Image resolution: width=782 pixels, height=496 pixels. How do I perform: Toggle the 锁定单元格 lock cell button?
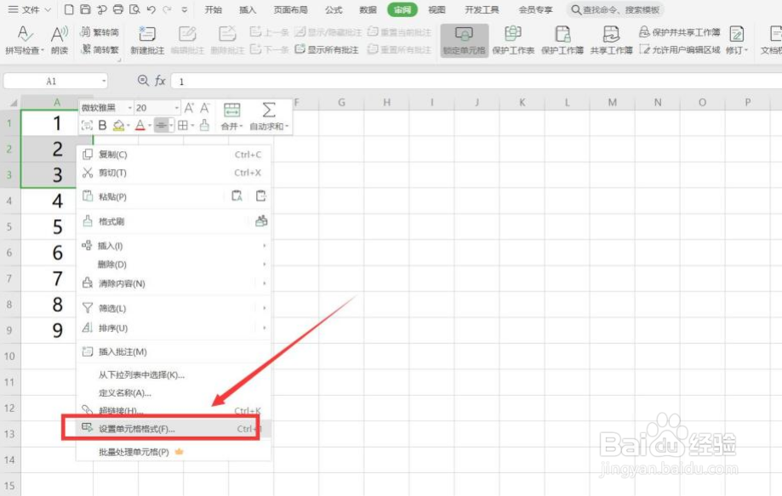464,40
